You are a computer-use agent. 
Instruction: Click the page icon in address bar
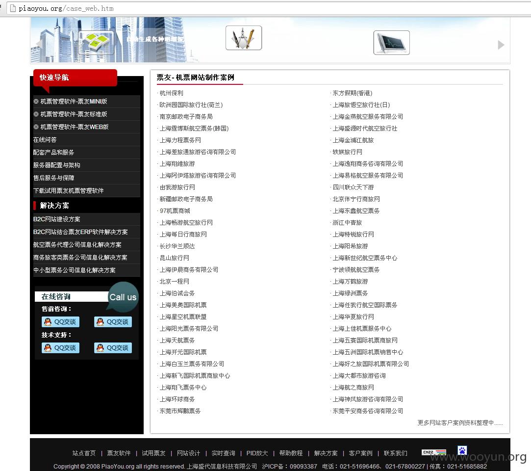tap(13, 8)
